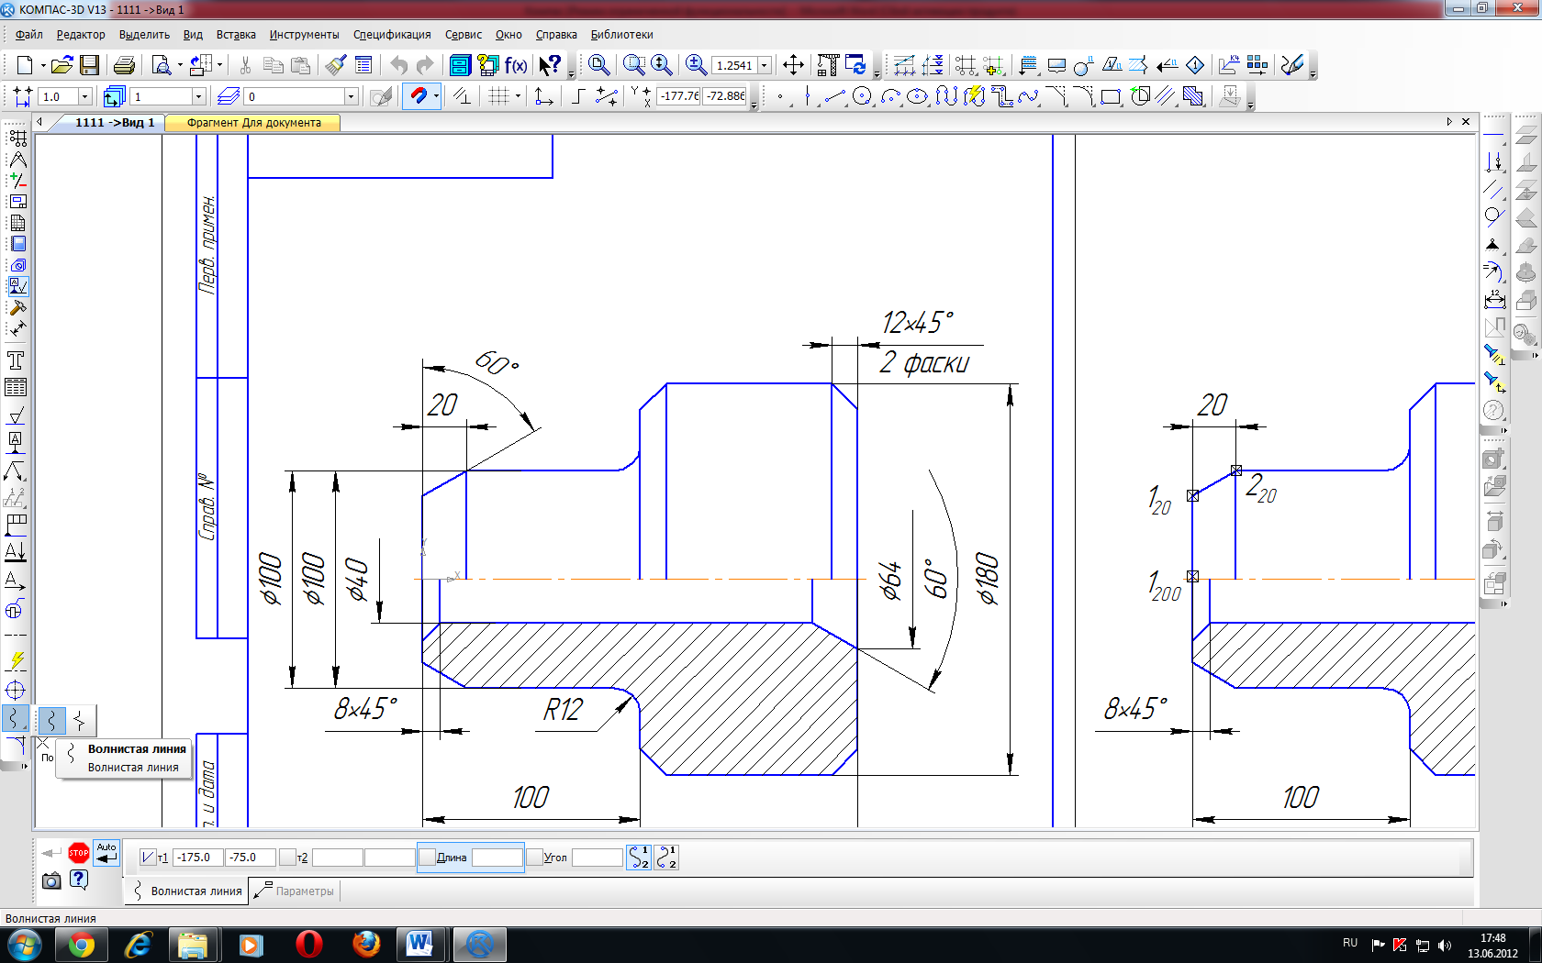Open the Спецификация menu

[x=392, y=35]
